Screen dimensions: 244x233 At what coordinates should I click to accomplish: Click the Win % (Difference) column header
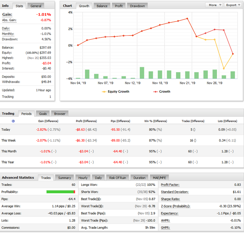(156, 121)
